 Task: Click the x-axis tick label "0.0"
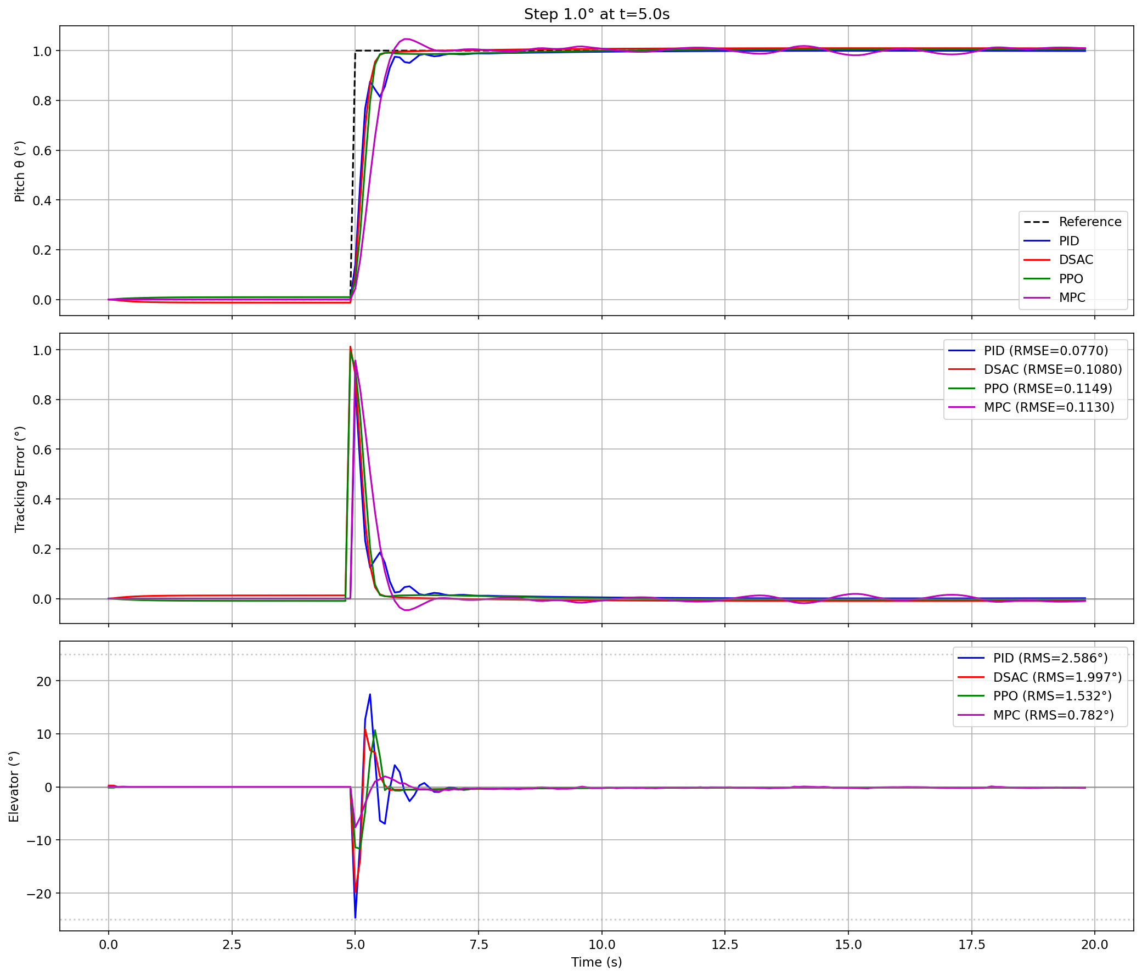click(109, 945)
